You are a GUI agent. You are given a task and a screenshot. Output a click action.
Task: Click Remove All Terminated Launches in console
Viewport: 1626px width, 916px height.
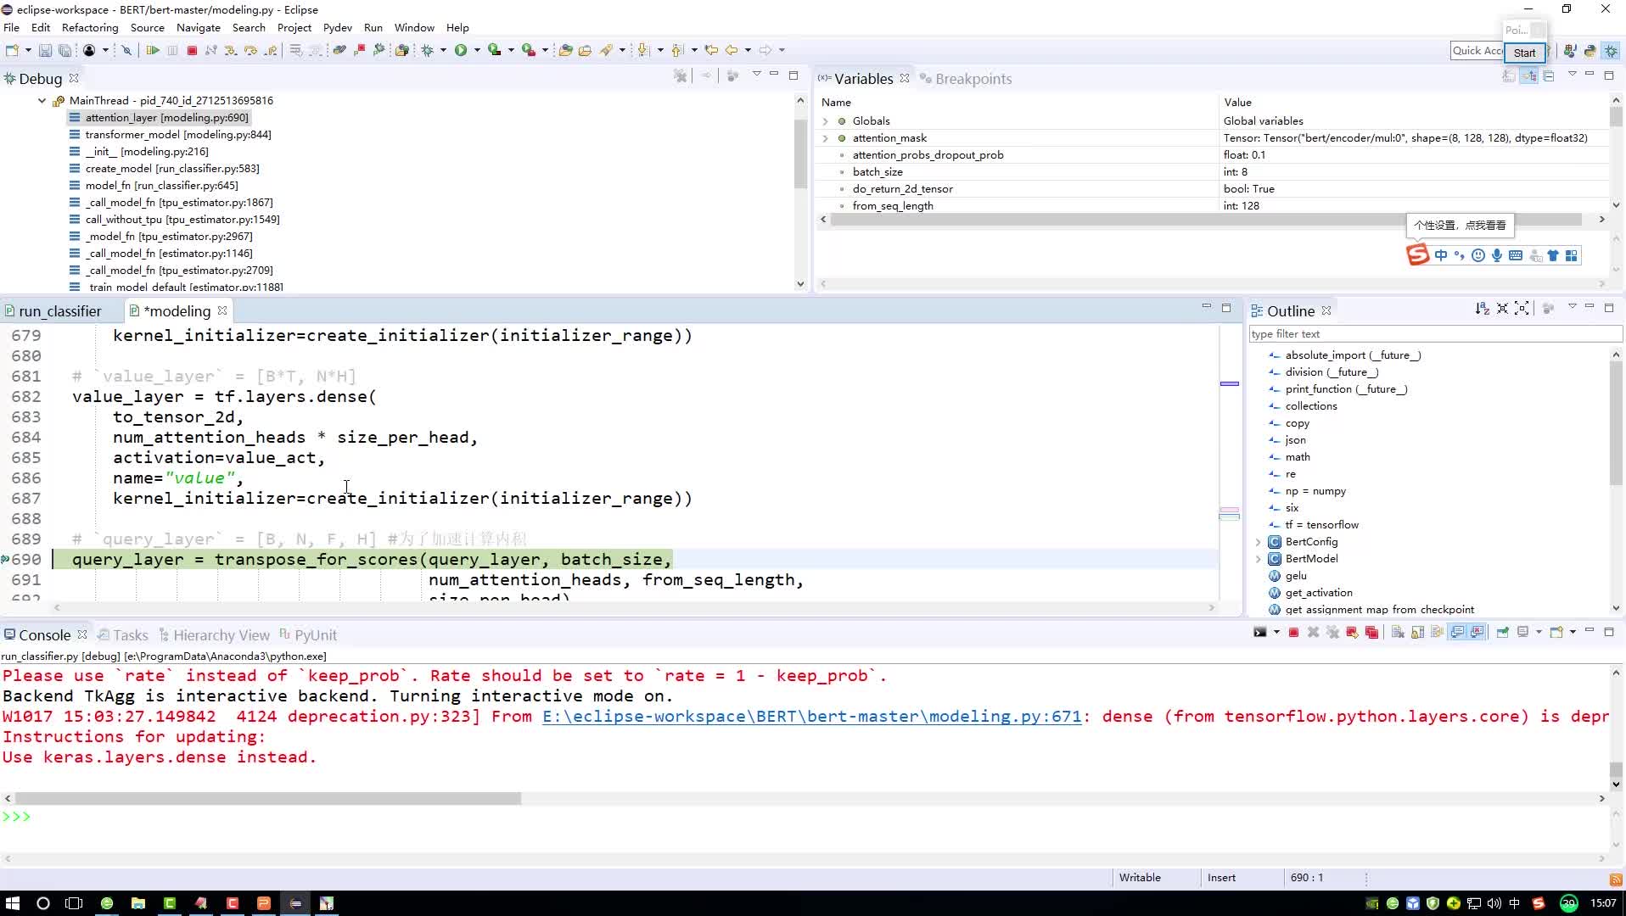[1332, 633]
